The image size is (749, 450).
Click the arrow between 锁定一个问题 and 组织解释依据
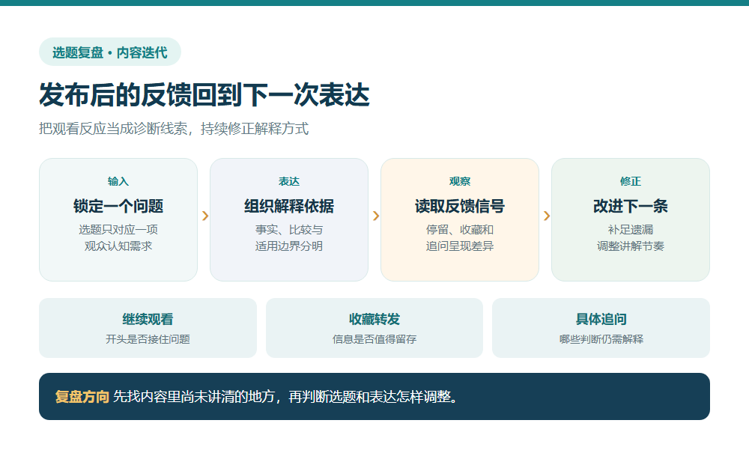[x=205, y=216]
